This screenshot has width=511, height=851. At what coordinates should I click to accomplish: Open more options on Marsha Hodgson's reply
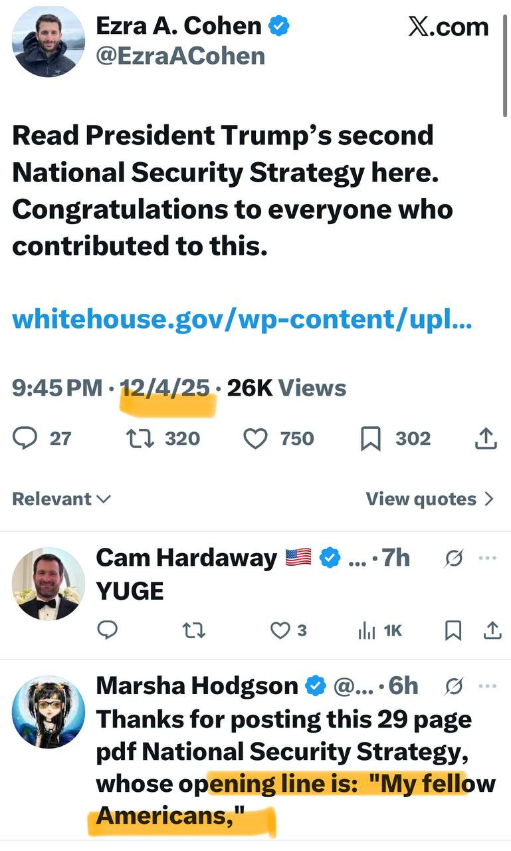pyautogui.click(x=487, y=685)
